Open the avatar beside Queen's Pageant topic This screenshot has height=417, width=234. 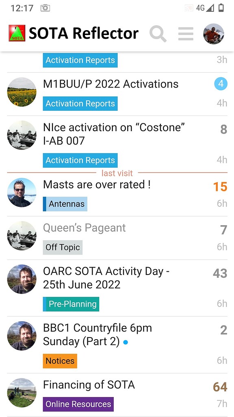click(x=22, y=236)
